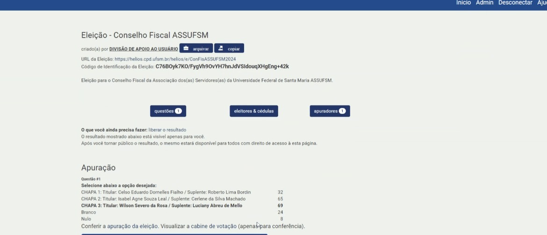Click the copy icon on copiar

(221, 48)
